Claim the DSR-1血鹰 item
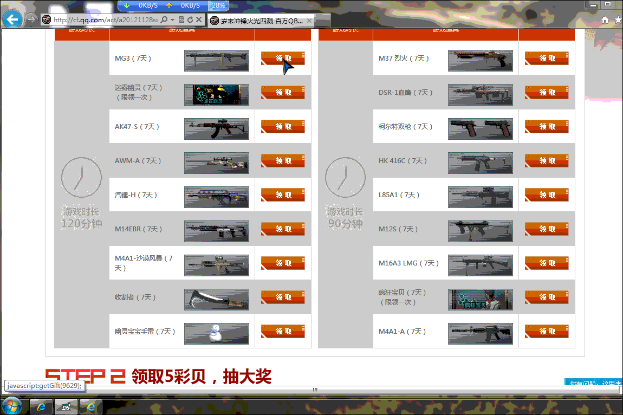Viewport: 623px width, 415px height. 547,92
